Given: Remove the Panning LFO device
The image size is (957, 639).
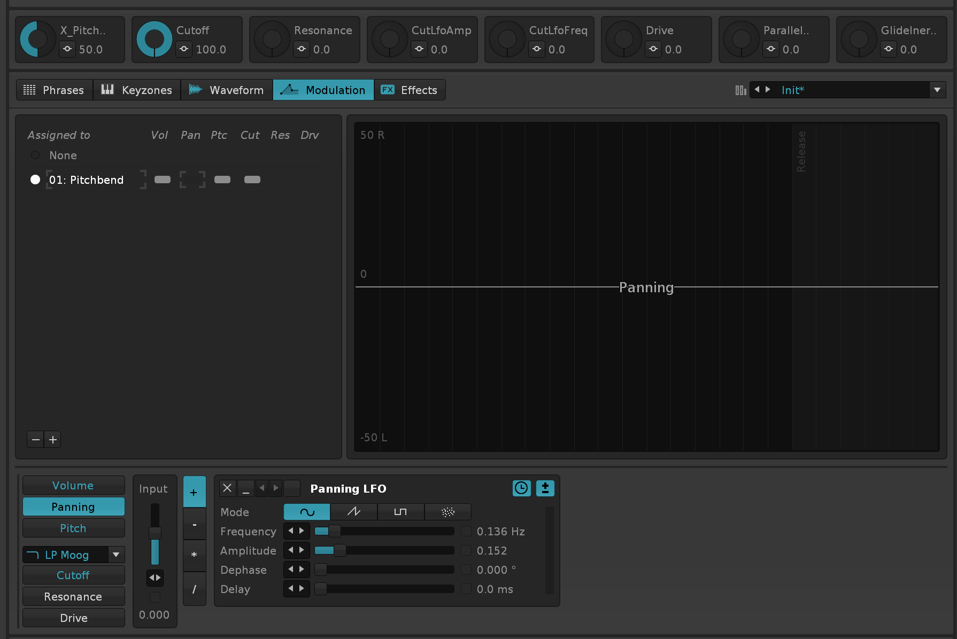Looking at the screenshot, I should coord(227,488).
